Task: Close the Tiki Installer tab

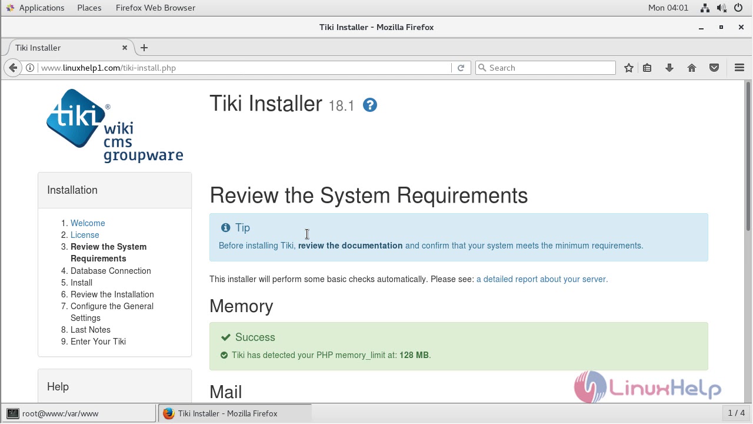Action: [x=125, y=48]
